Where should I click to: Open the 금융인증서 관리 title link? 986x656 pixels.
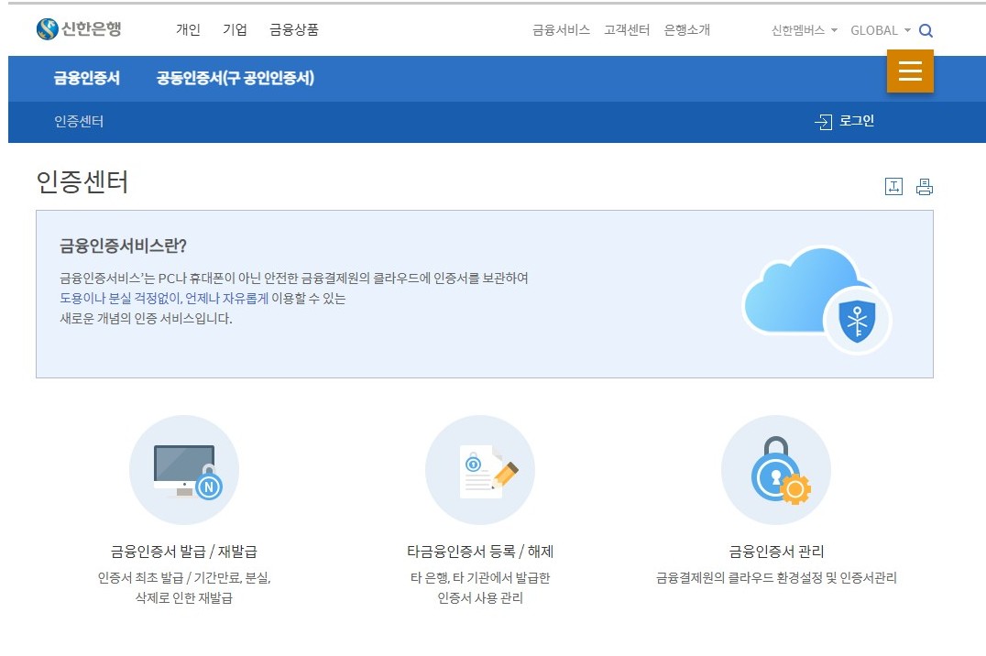(x=776, y=552)
